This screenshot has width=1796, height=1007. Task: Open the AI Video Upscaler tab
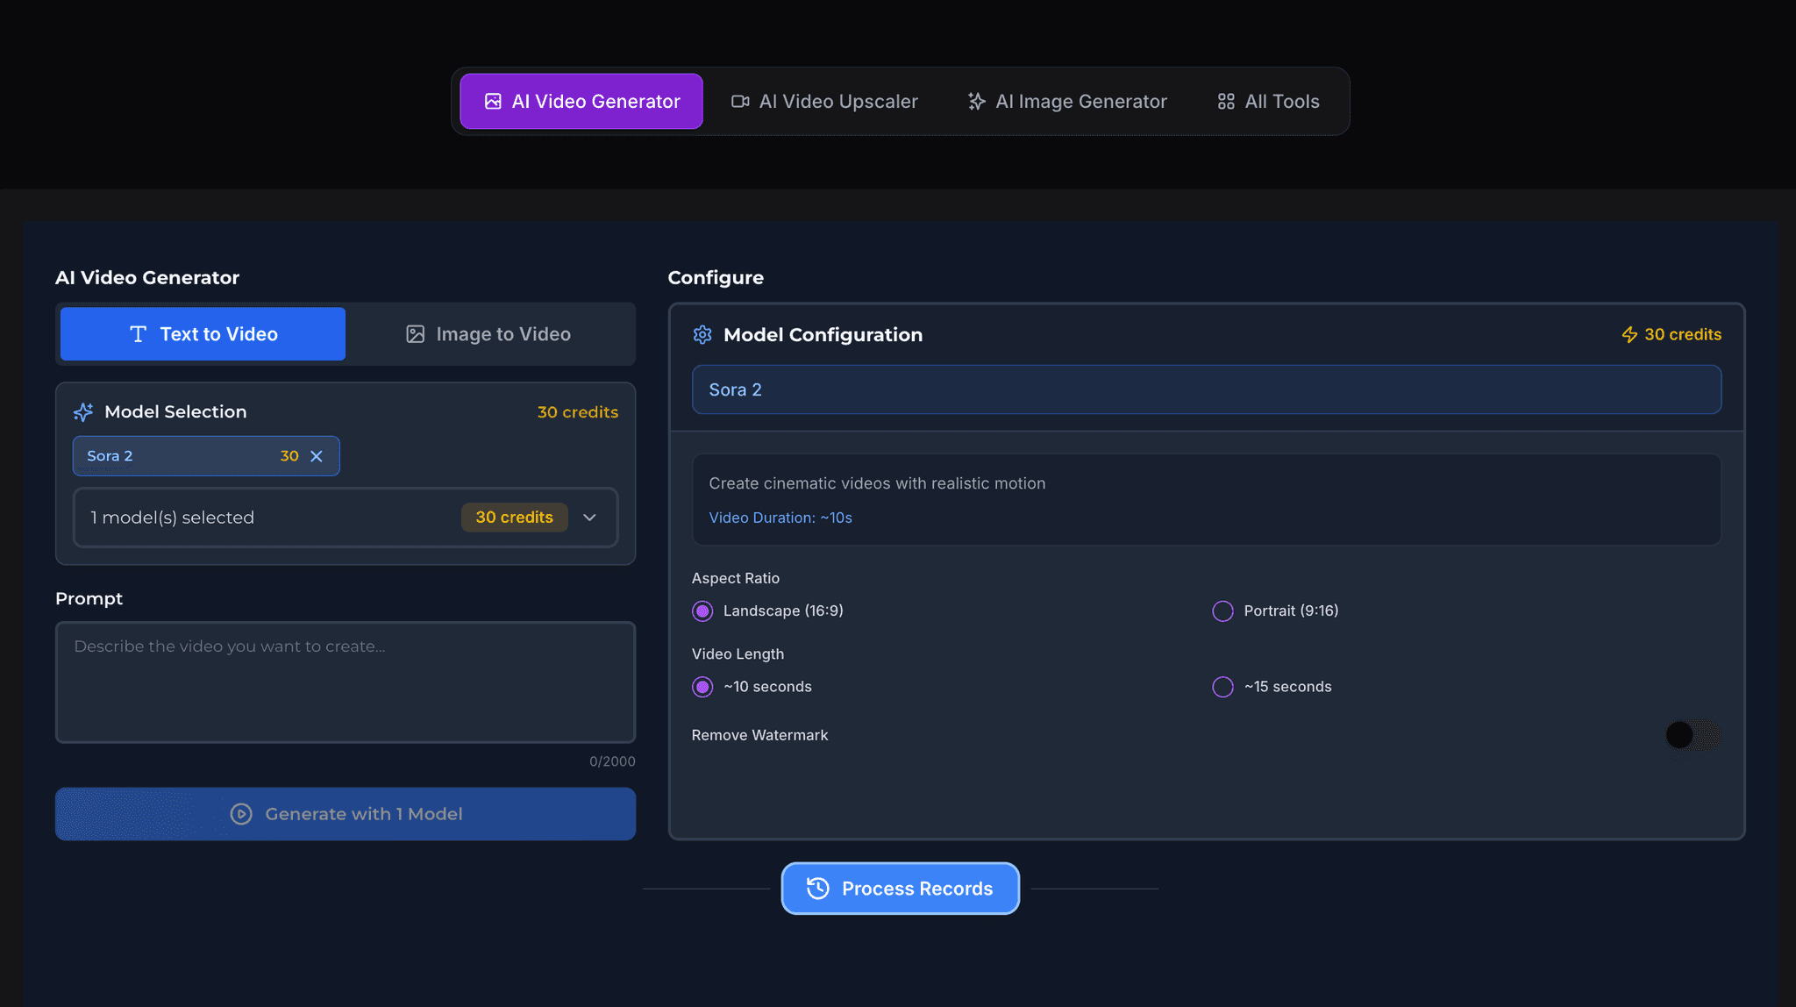(x=824, y=102)
